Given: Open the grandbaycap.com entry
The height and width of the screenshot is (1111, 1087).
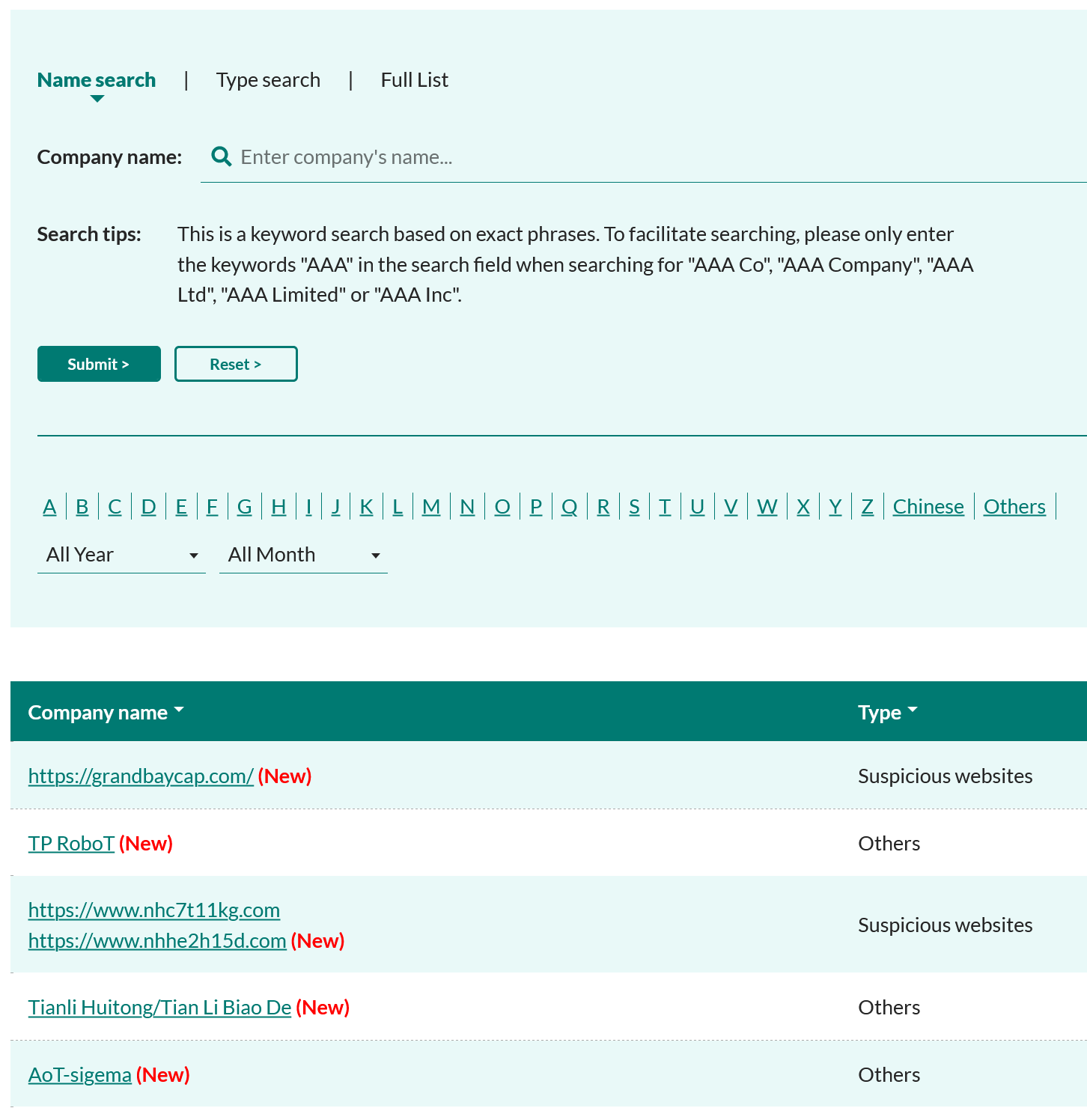Looking at the screenshot, I should click(141, 776).
